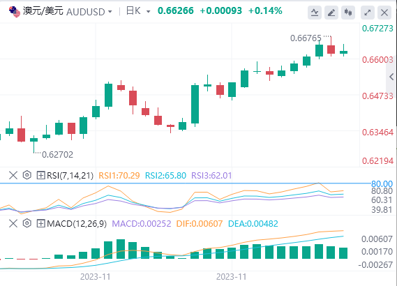This screenshot has width=397, height=286.
Task: Select the pencil drawing tool
Action: pyautogui.click(x=331, y=13)
